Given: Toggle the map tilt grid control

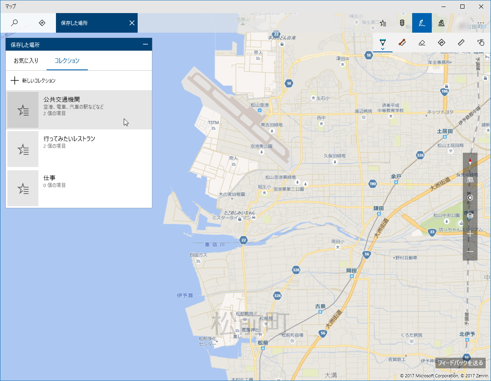Looking at the screenshot, I should pyautogui.click(x=470, y=180).
